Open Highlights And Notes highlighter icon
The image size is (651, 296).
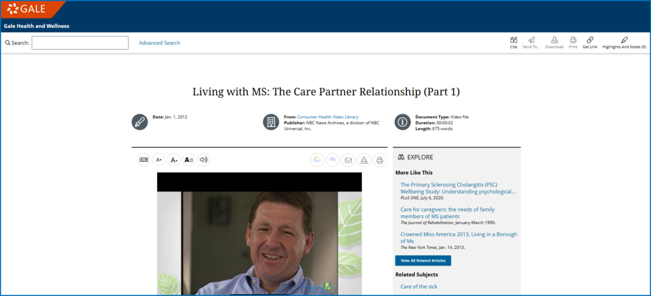click(624, 40)
